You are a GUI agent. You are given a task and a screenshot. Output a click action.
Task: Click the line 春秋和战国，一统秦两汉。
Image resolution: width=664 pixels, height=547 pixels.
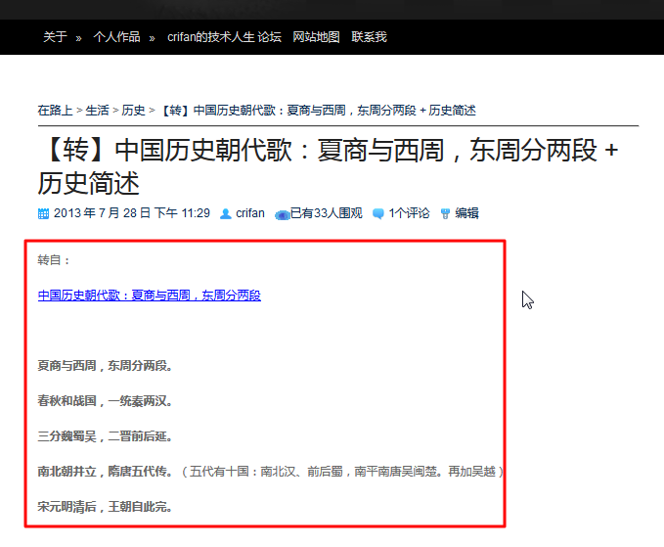pyautogui.click(x=105, y=401)
